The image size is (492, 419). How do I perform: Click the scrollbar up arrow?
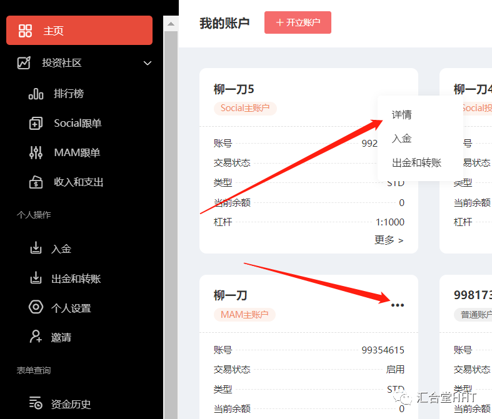tap(171, 24)
